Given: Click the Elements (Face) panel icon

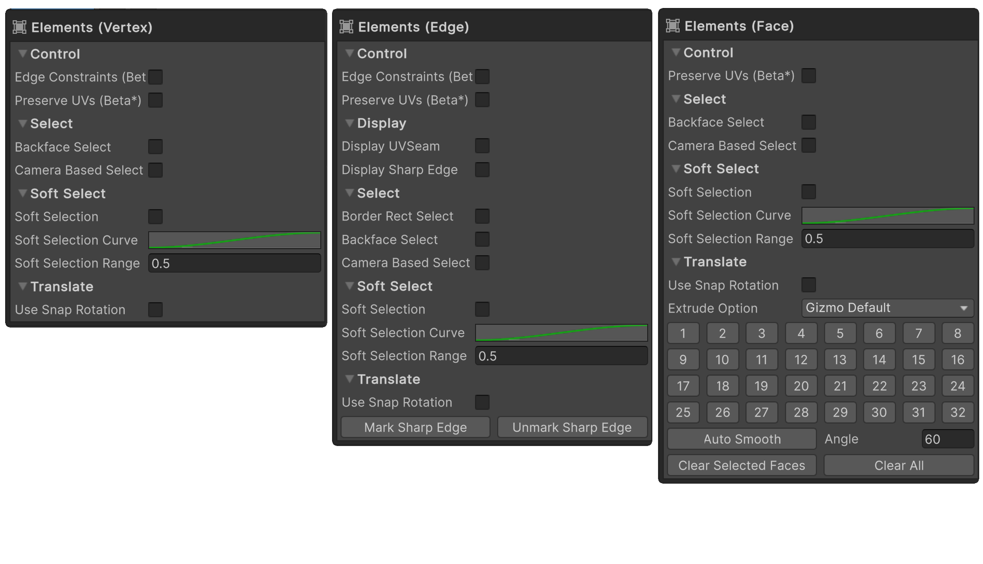Looking at the screenshot, I should (673, 26).
